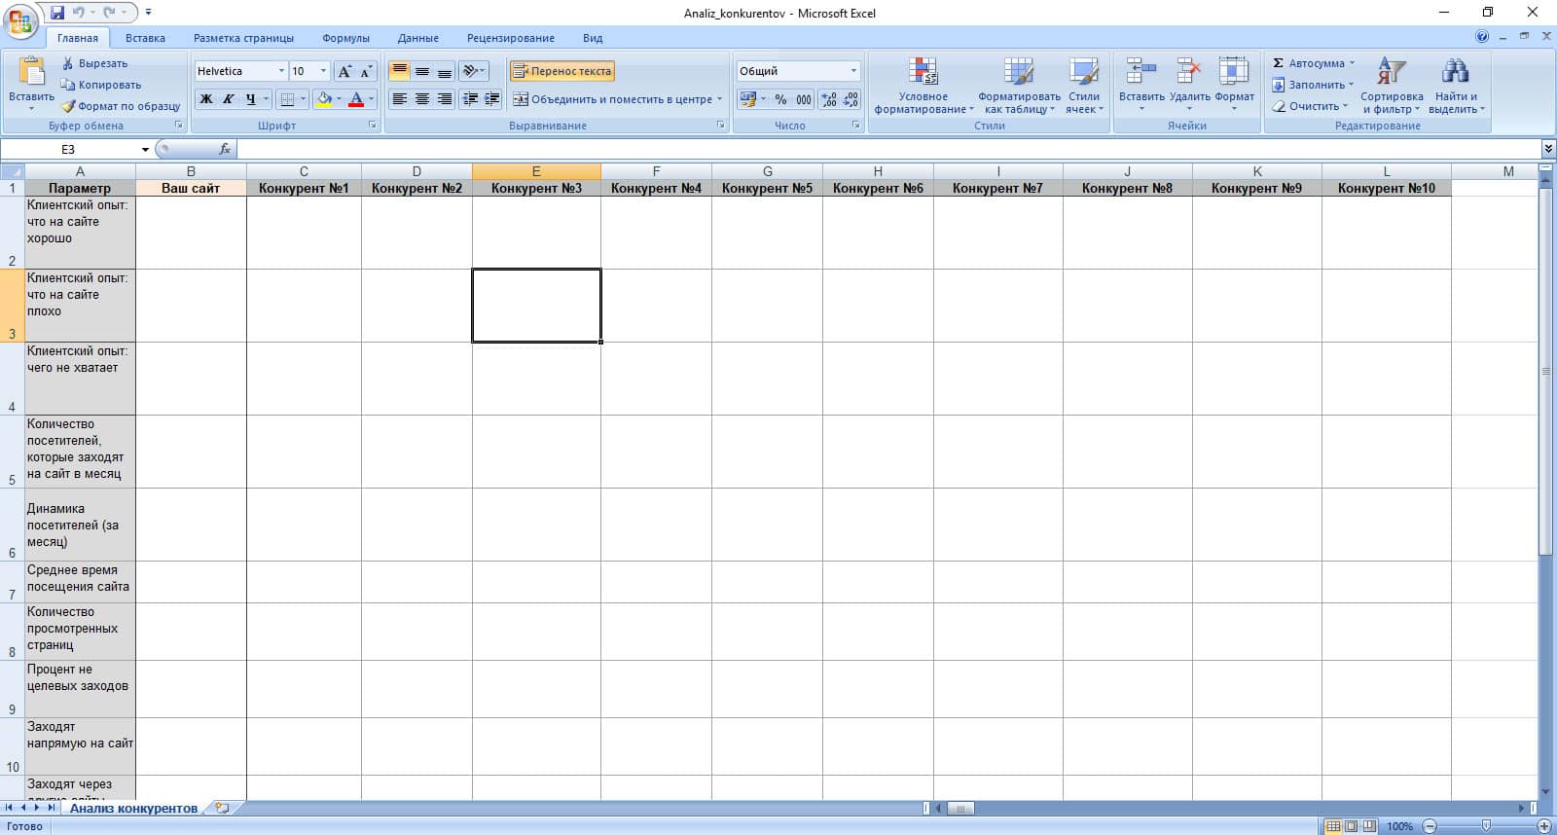The image size is (1557, 835).
Task: Click the Cut (Вырезать) button
Action: pyautogui.click(x=94, y=63)
